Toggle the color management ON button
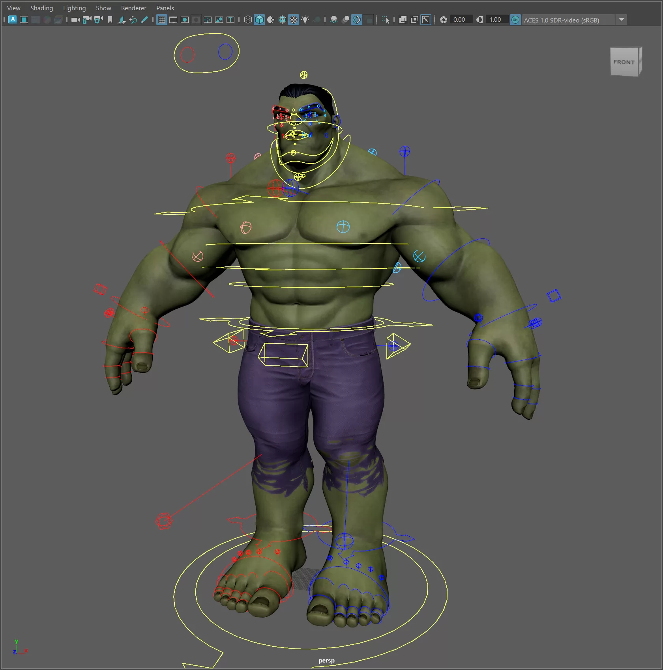Screen dimensions: 663x670 click(515, 20)
